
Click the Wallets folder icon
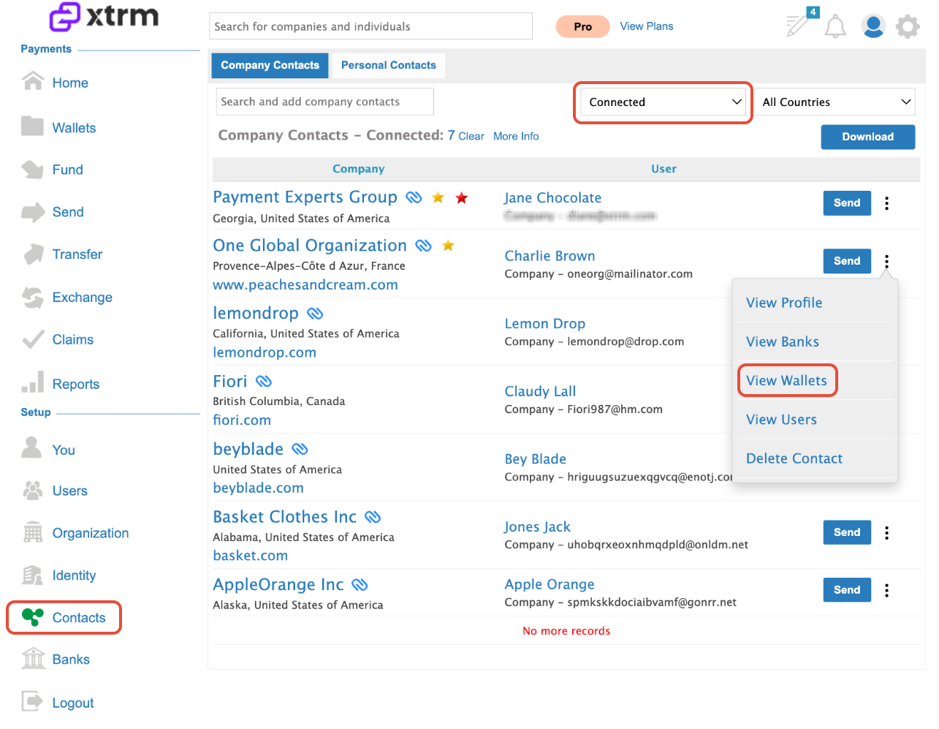[x=33, y=126]
